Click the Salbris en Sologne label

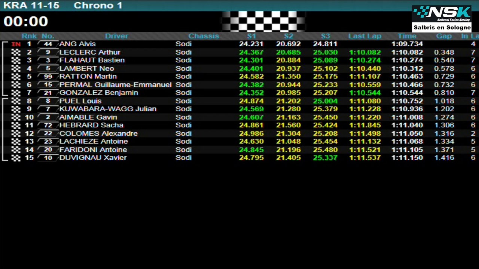[x=442, y=28]
